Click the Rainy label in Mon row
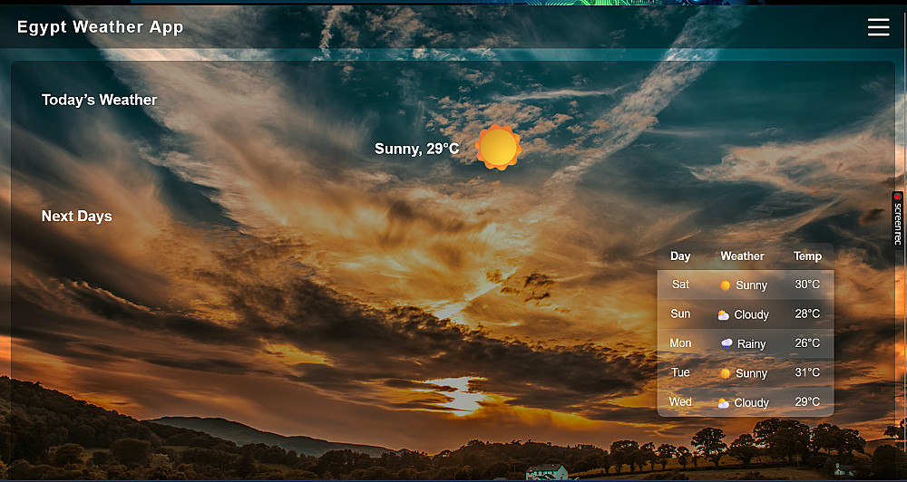The height and width of the screenshot is (482, 907). (751, 344)
